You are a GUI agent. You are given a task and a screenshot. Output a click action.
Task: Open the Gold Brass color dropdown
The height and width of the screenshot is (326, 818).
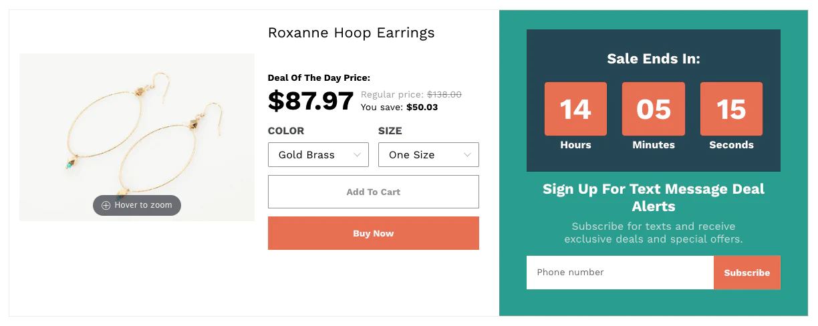point(318,154)
